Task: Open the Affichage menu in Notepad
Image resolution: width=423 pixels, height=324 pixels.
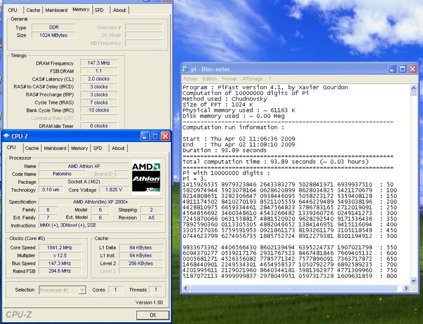Action: pyautogui.click(x=252, y=79)
